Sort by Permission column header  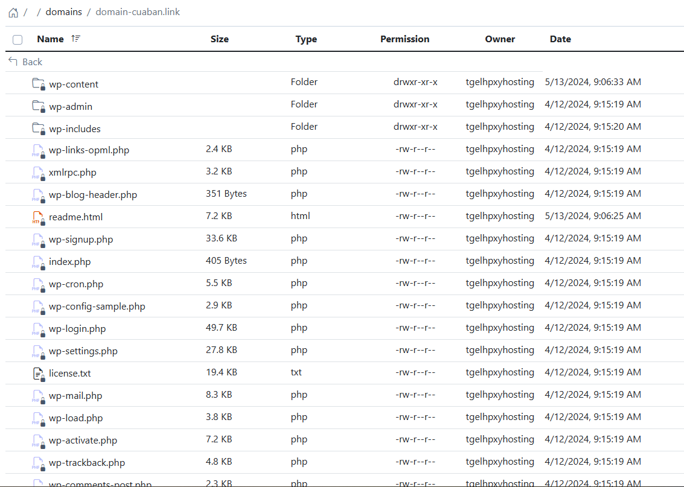405,39
